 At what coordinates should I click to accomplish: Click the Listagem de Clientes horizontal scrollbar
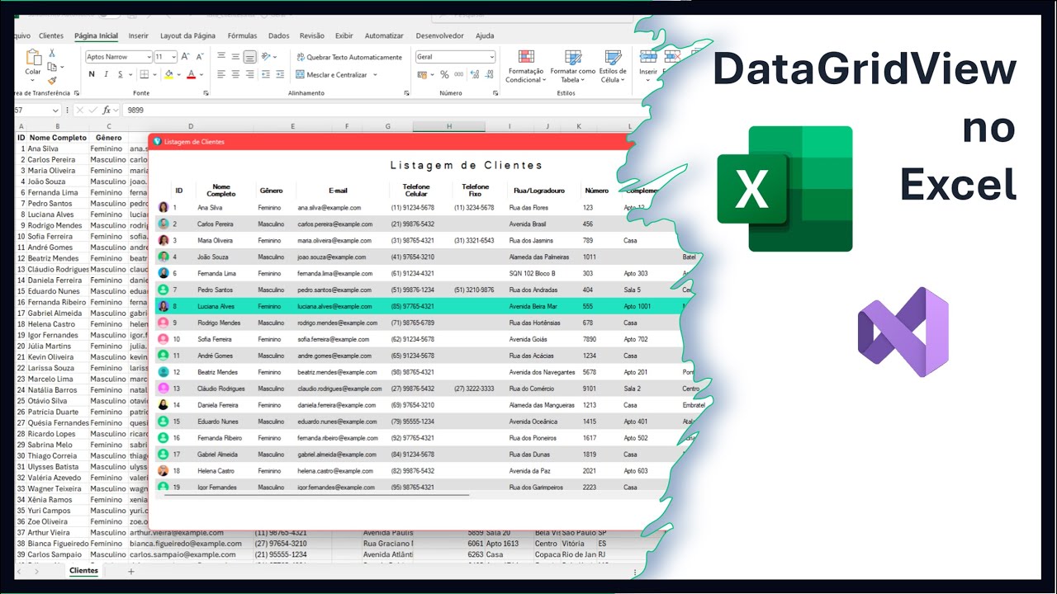click(x=316, y=495)
